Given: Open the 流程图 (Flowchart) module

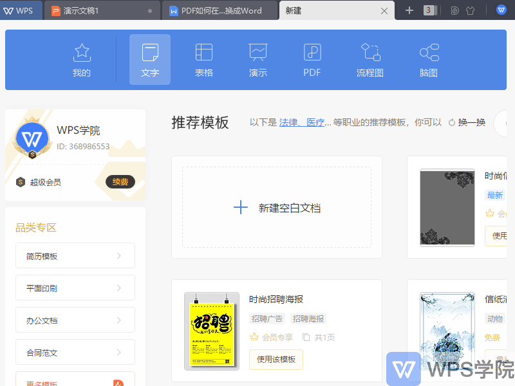Looking at the screenshot, I should pos(370,59).
